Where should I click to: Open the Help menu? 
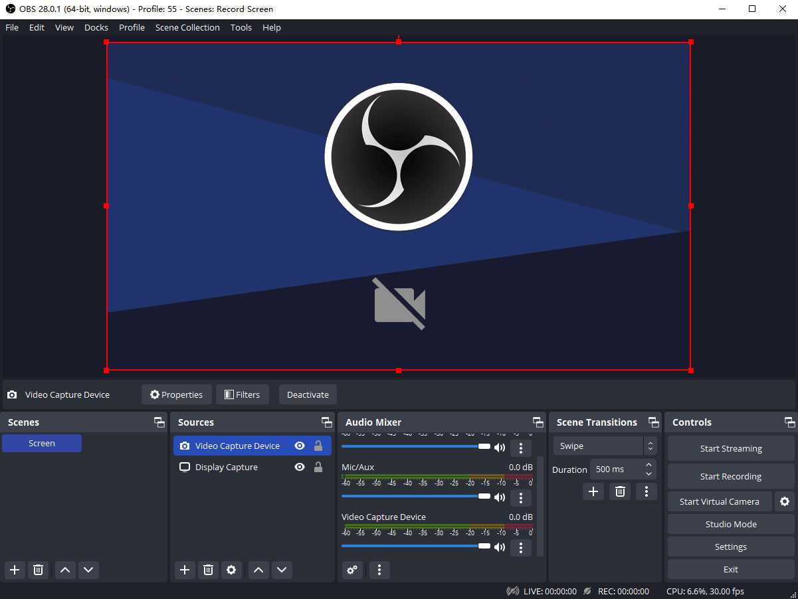tap(272, 27)
